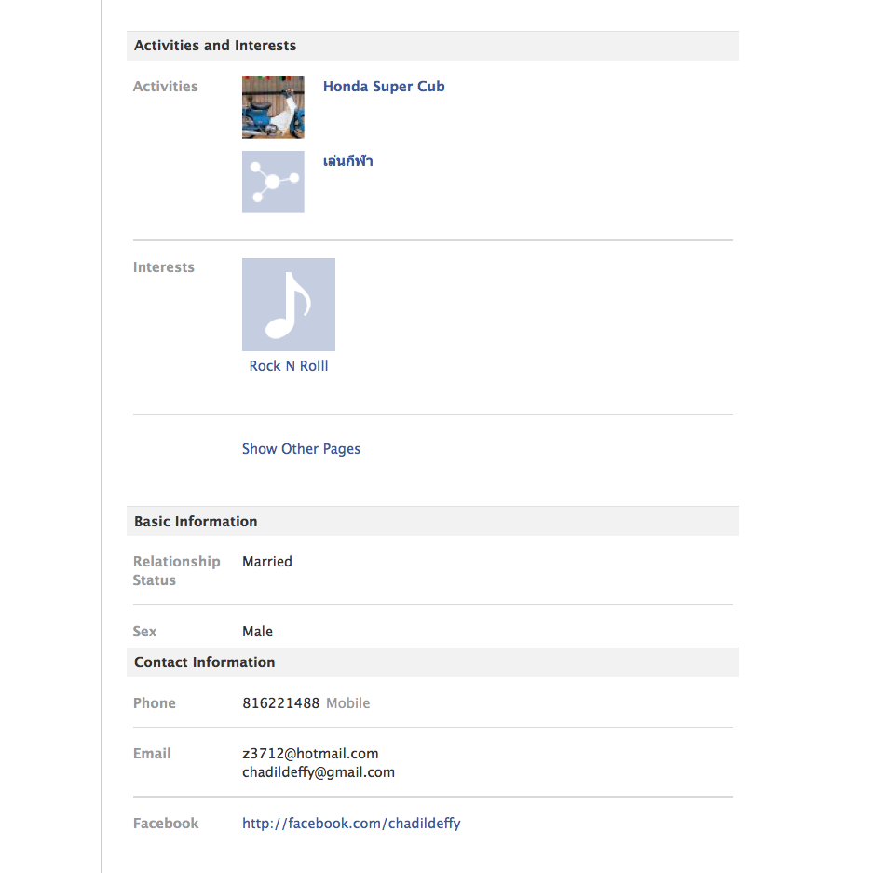The image size is (870, 873).
Task: Expand the Show Other Pages list
Action: pyautogui.click(x=301, y=449)
